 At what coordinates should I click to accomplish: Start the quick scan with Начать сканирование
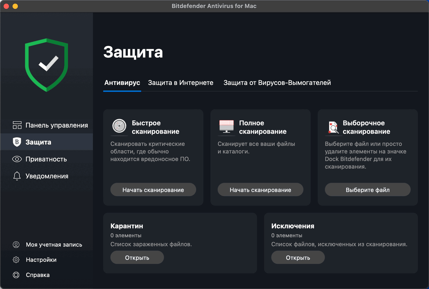tap(153, 190)
